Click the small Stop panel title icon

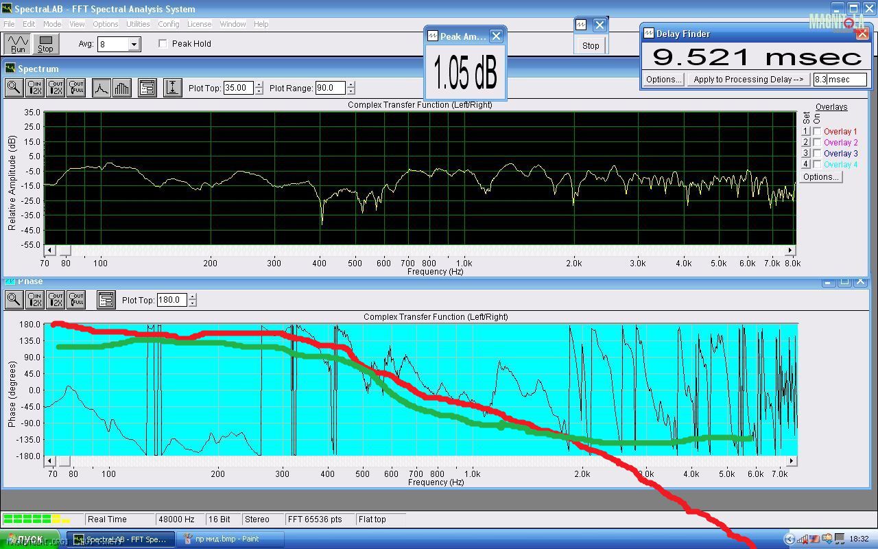581,25
